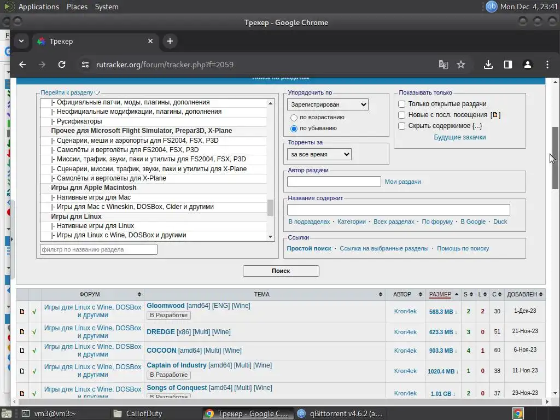Sort by АВТОР column arrows
Image resolution: width=560 pixels, height=420 pixels.
(421, 294)
